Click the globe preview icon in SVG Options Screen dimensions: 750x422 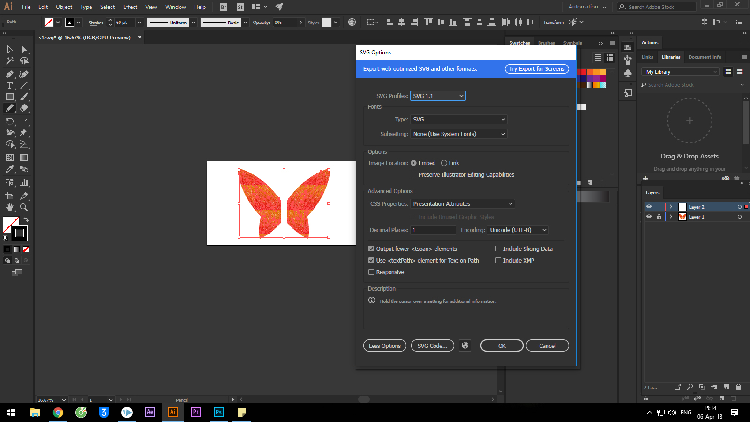465,346
